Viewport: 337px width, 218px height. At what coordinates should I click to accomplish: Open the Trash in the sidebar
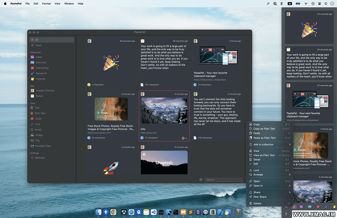pyautogui.click(x=38, y=45)
